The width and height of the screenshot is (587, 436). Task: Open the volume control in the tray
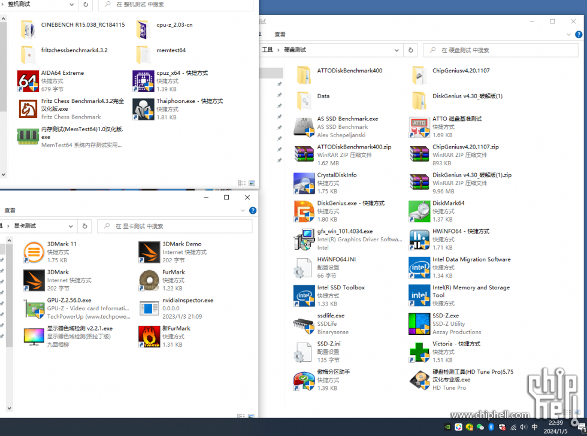524,427
